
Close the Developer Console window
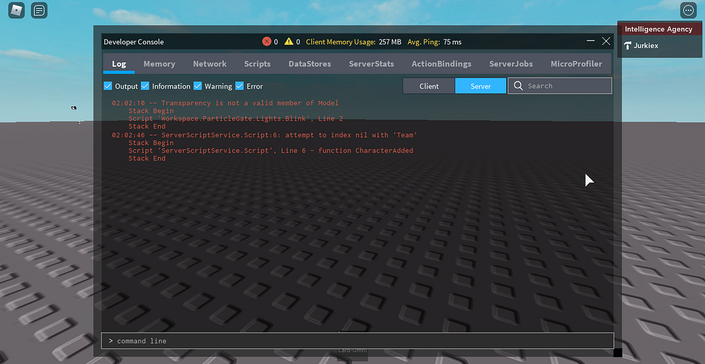(606, 41)
